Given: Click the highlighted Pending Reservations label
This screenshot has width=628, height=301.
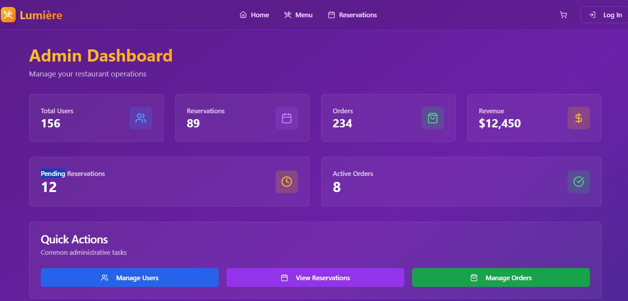Looking at the screenshot, I should 73,174.
